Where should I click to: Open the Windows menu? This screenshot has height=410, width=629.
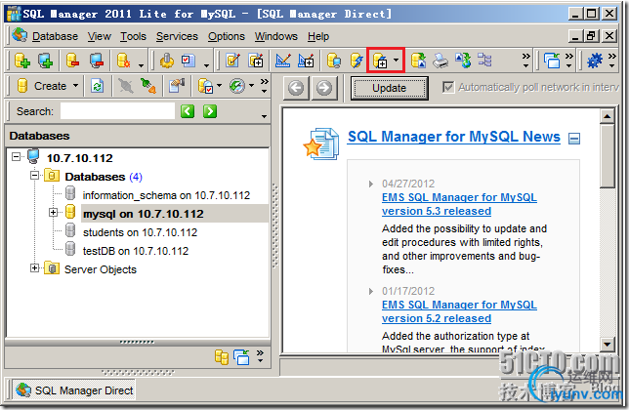276,36
